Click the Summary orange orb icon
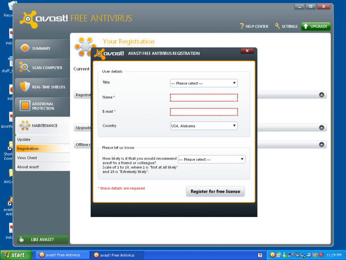This screenshot has width=346, height=260. tap(25, 48)
